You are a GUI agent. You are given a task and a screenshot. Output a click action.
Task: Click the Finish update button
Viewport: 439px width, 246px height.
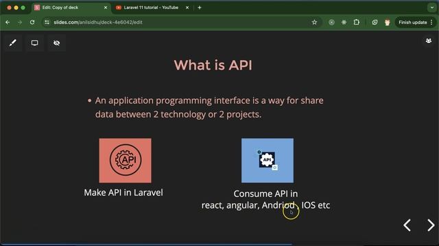pyautogui.click(x=413, y=23)
